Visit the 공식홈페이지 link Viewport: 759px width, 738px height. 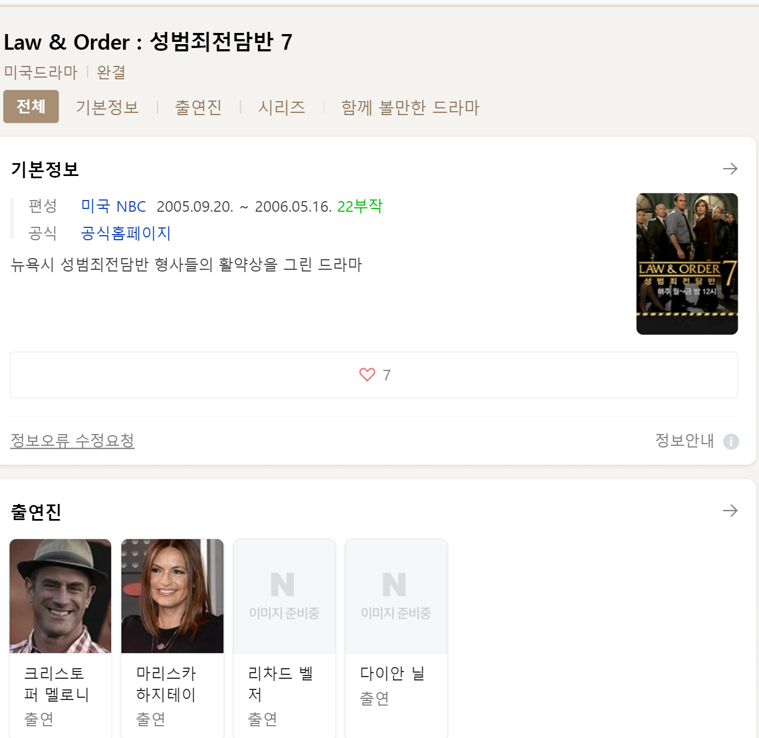click(126, 233)
